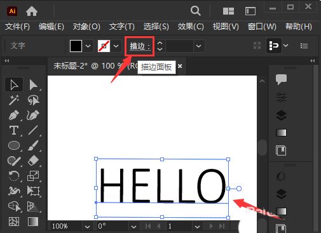The height and width of the screenshot is (233, 321).
Task: Click the stroke color swatch (none)
Action: pyautogui.click(x=104, y=46)
